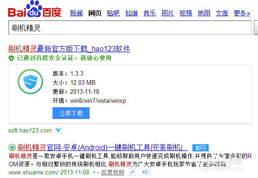Click the share arrow icon beside 40

(133, 172)
